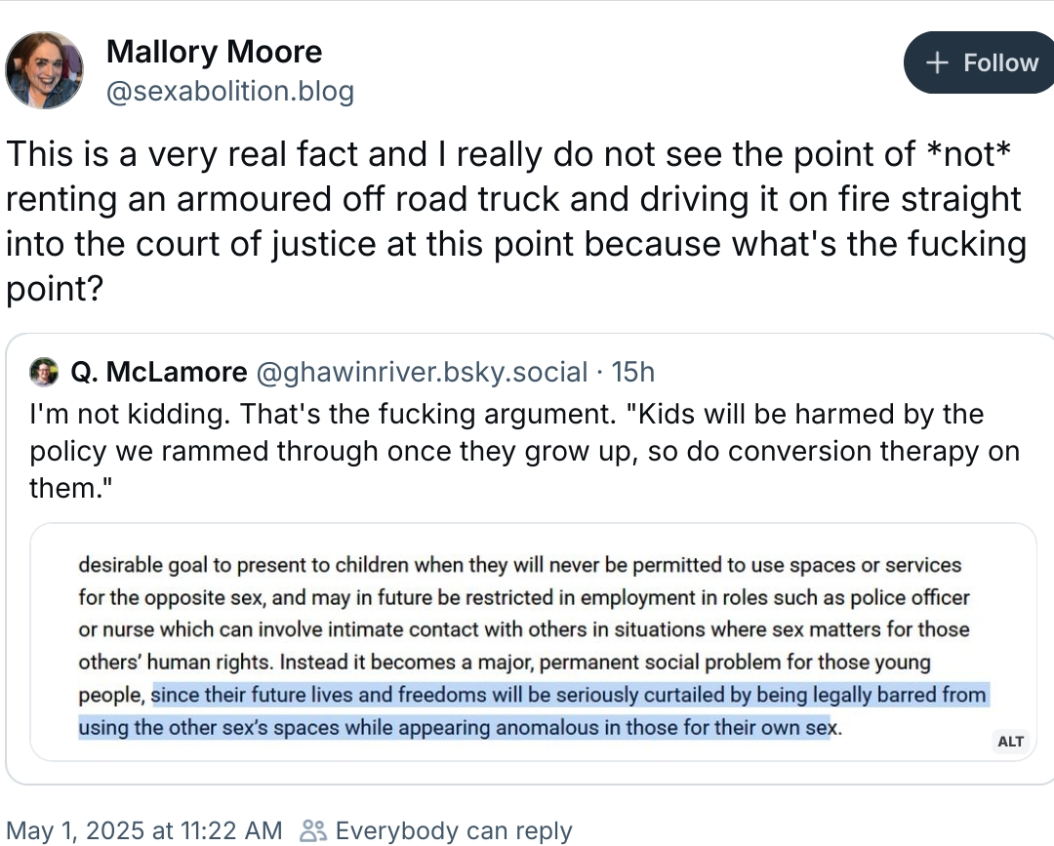This screenshot has height=846, width=1054.
Task: Click the @ghawinriver.bsky.social handle
Action: click(x=422, y=372)
